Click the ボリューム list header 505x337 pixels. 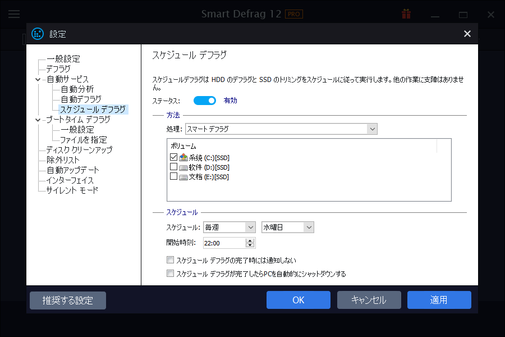coord(183,146)
